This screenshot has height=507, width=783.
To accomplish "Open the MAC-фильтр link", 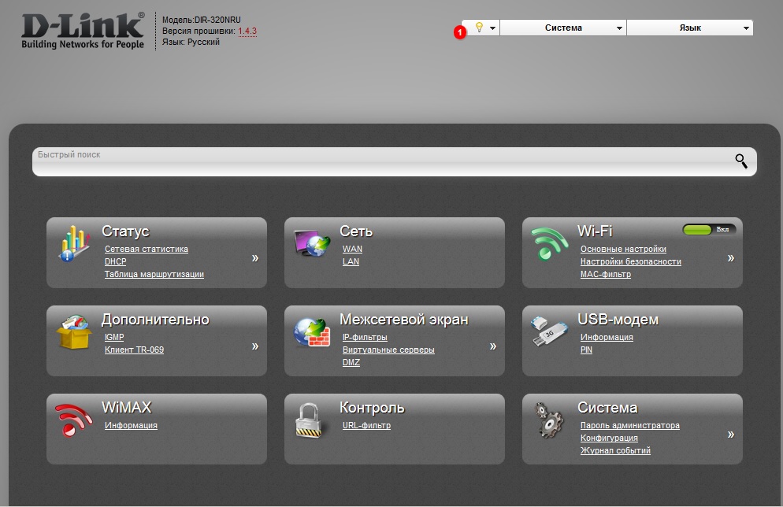I will pos(606,274).
